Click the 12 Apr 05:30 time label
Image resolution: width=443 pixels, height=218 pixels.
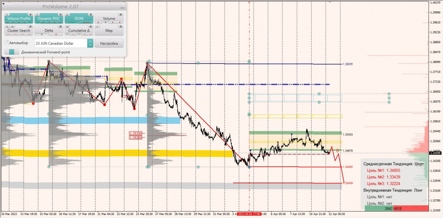tap(337, 214)
